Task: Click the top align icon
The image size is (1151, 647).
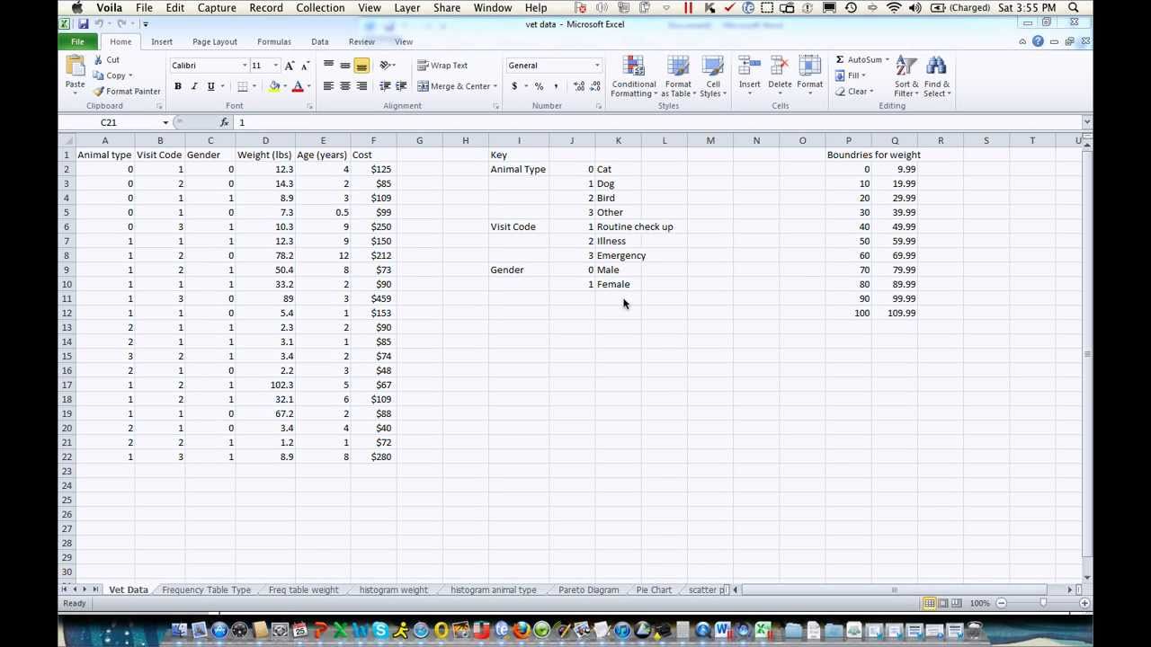Action: 328,66
